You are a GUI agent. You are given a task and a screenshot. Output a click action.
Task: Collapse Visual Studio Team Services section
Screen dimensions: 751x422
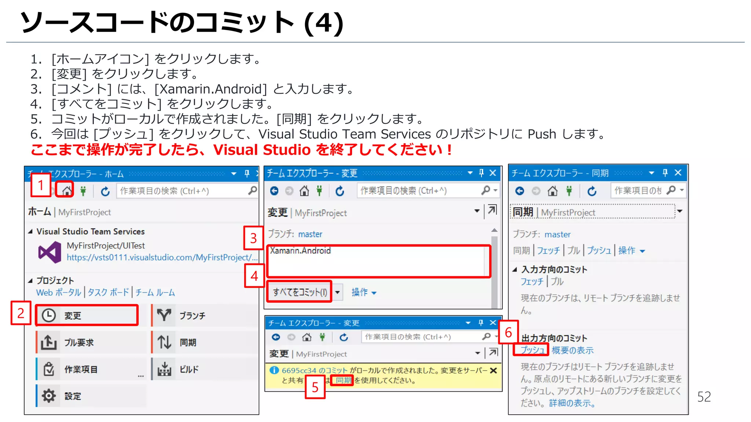30,232
